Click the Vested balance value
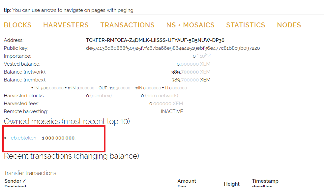 pos(193,64)
